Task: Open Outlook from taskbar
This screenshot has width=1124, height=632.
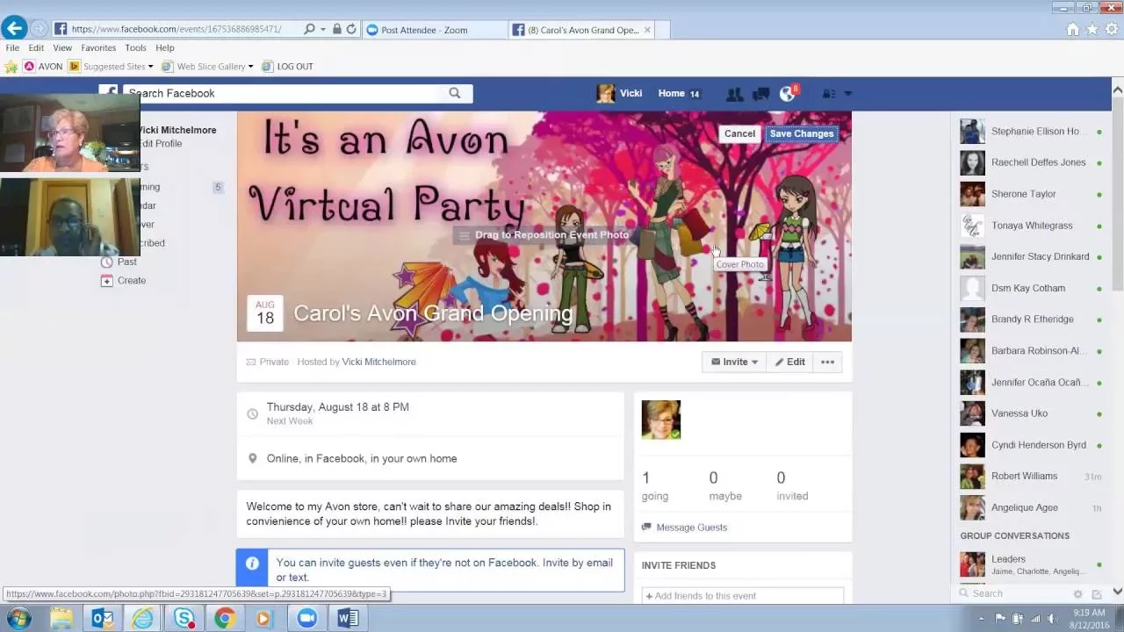Action: pyautogui.click(x=103, y=618)
